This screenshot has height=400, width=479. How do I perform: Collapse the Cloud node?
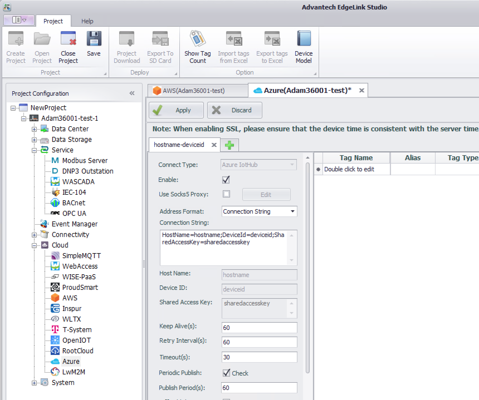point(34,245)
